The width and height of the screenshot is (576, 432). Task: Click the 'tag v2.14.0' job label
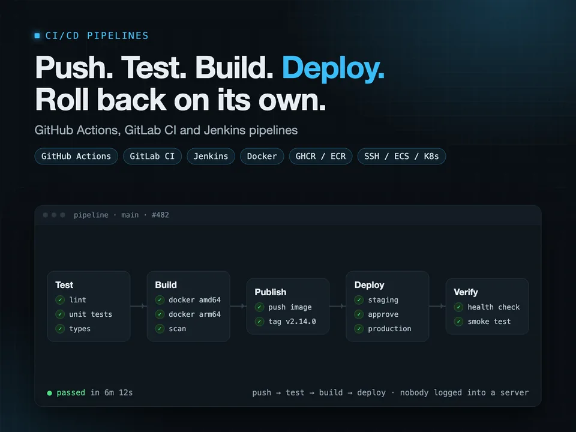292,322
